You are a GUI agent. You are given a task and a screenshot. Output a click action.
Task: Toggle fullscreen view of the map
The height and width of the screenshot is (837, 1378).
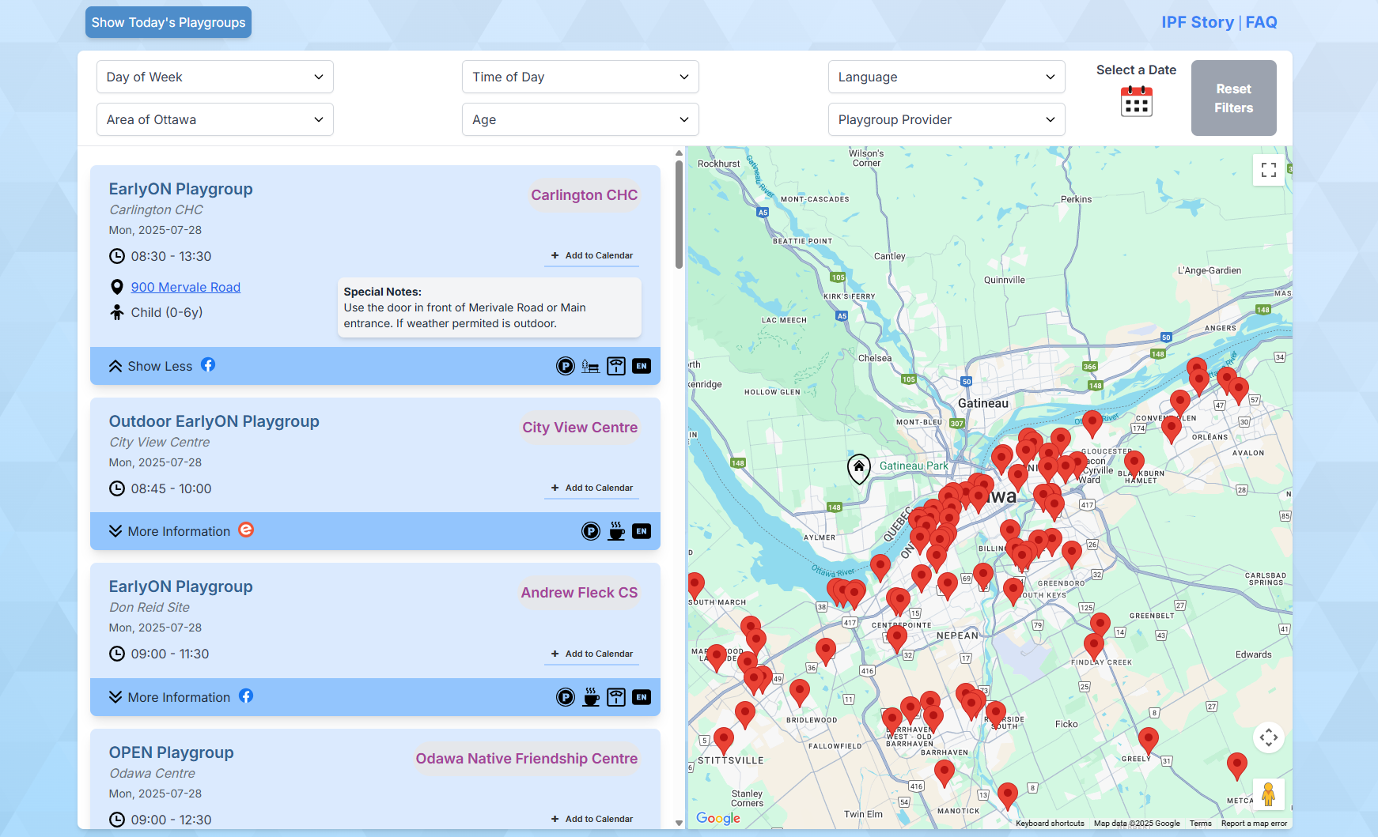tap(1269, 170)
